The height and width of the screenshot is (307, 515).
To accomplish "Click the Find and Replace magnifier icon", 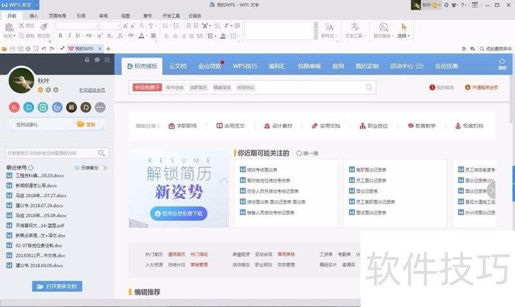I will [383, 27].
